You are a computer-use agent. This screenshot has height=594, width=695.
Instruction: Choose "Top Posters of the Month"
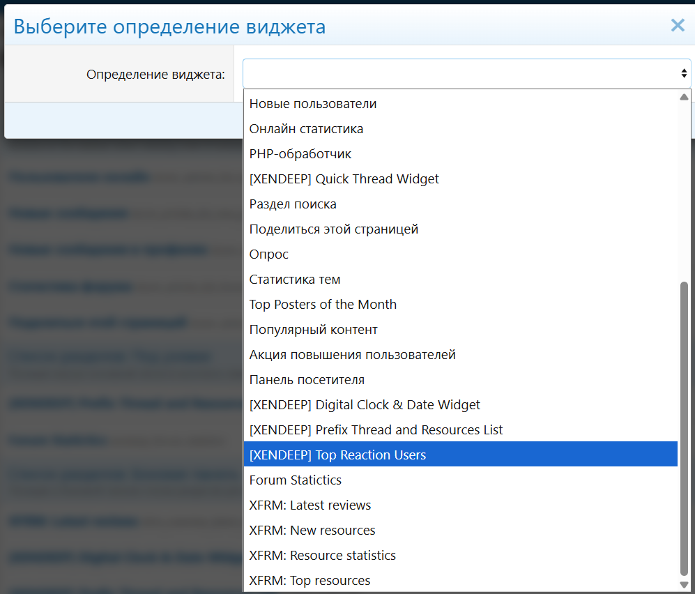click(323, 305)
